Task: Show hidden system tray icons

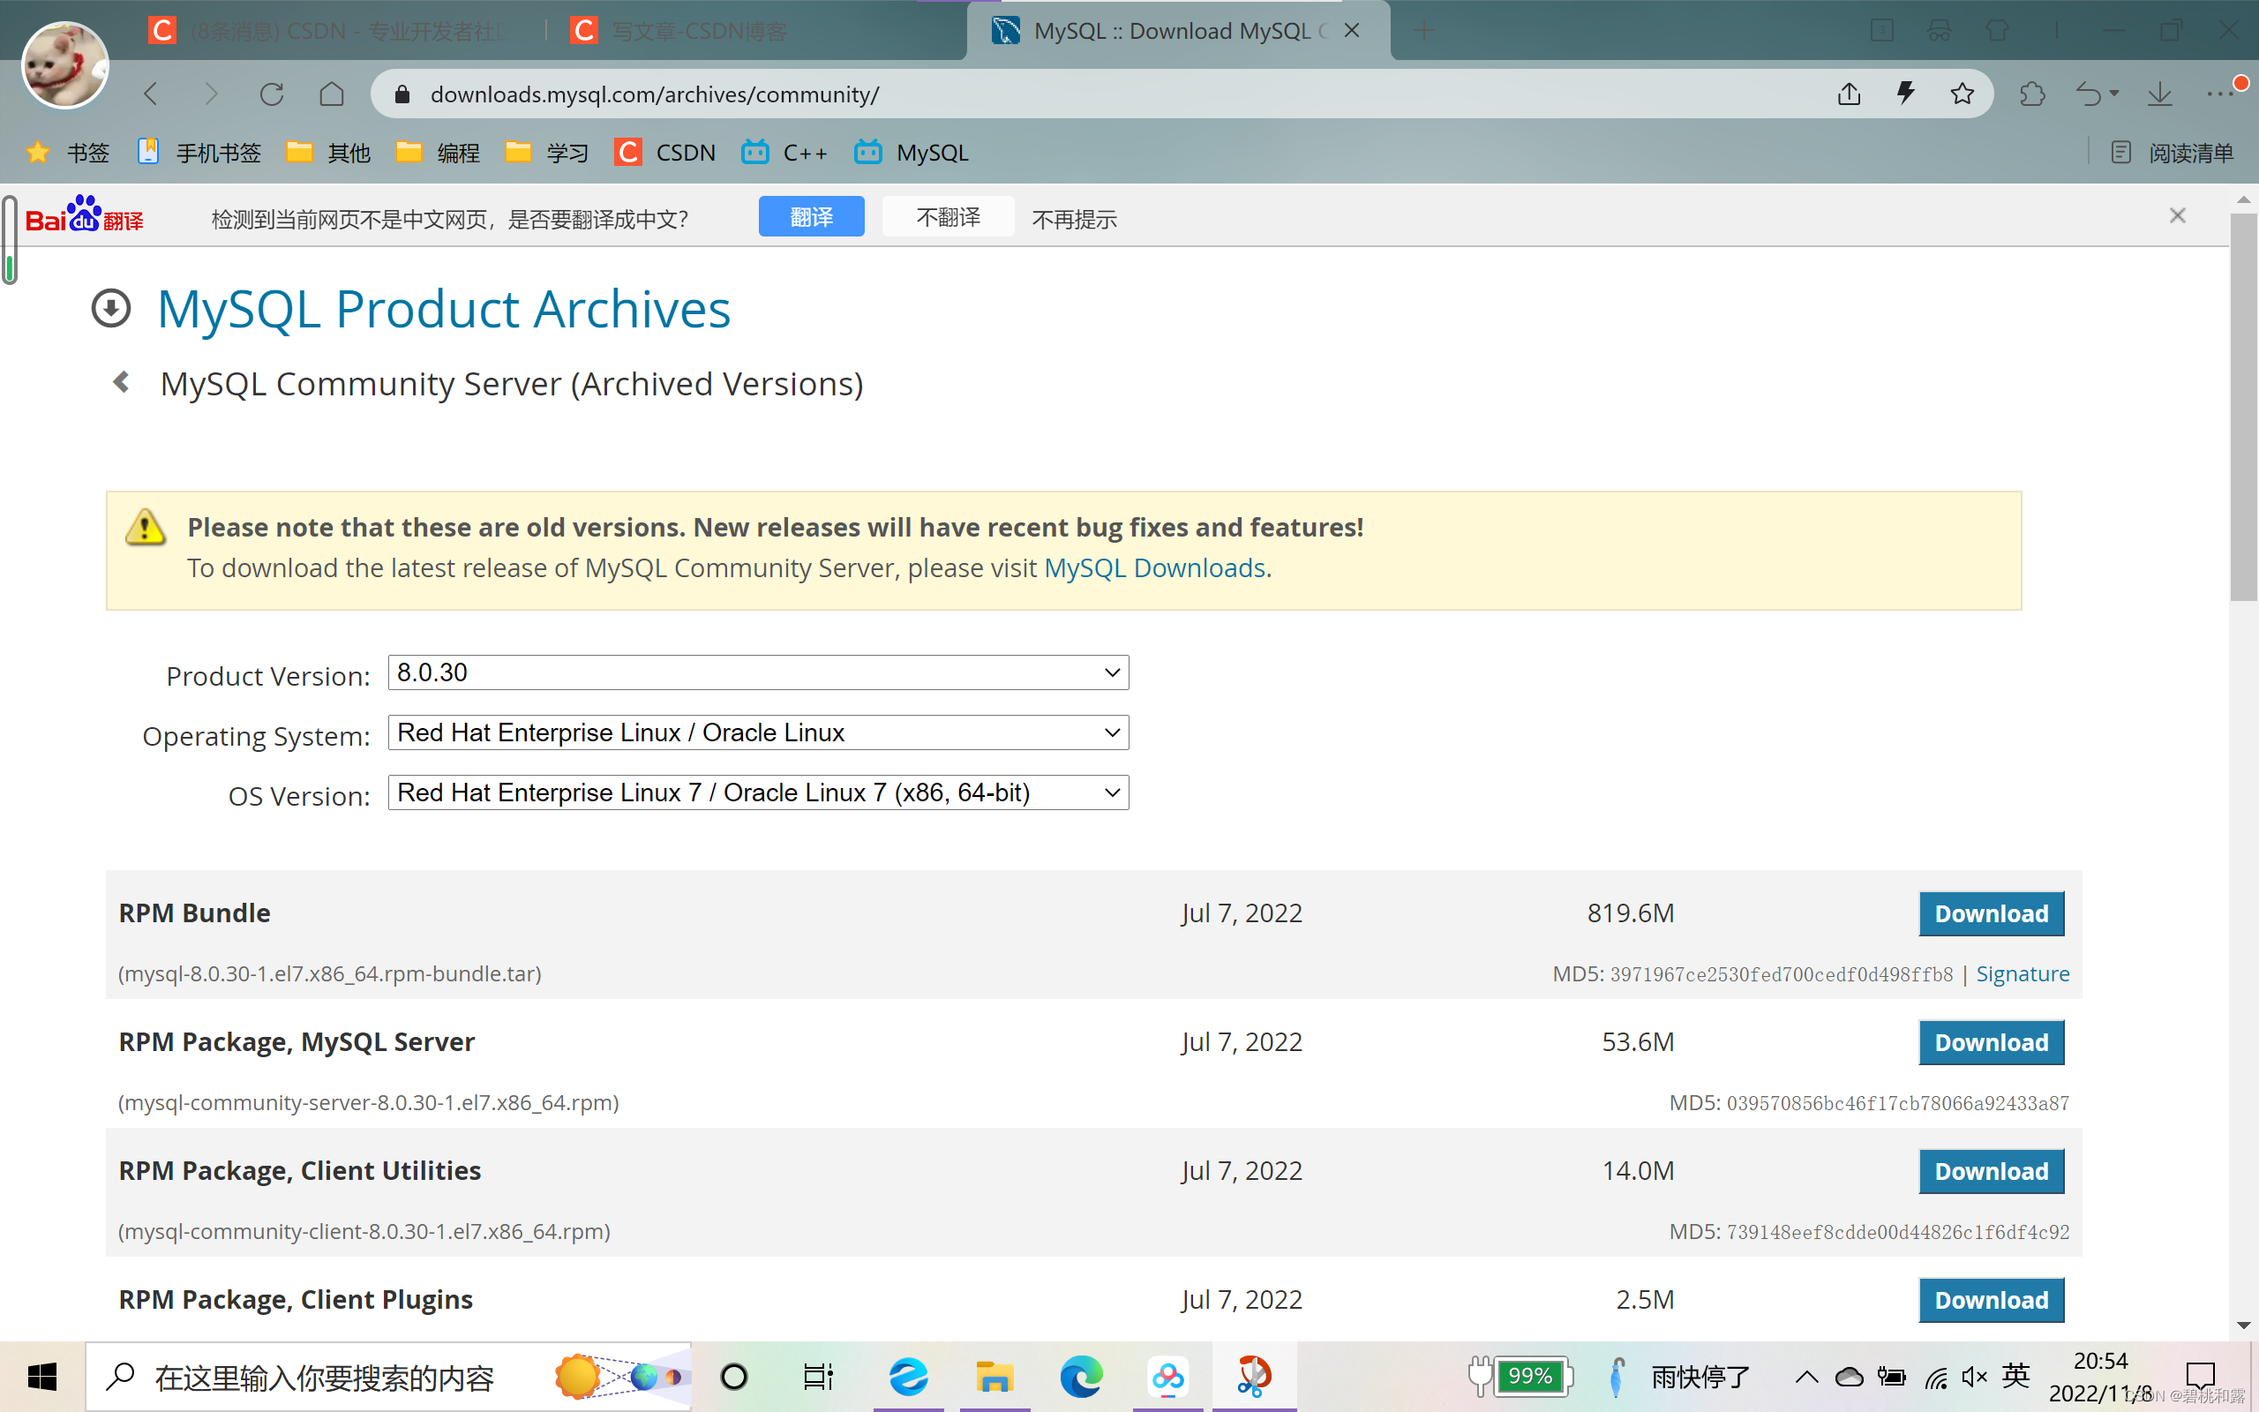Action: 1806,1377
